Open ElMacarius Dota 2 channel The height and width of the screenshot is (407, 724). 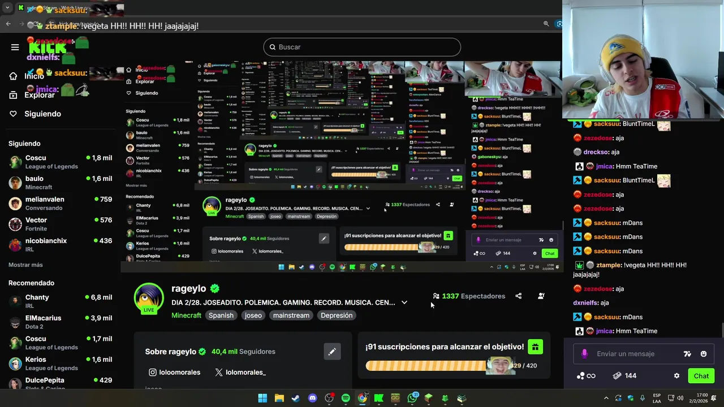[x=60, y=322]
